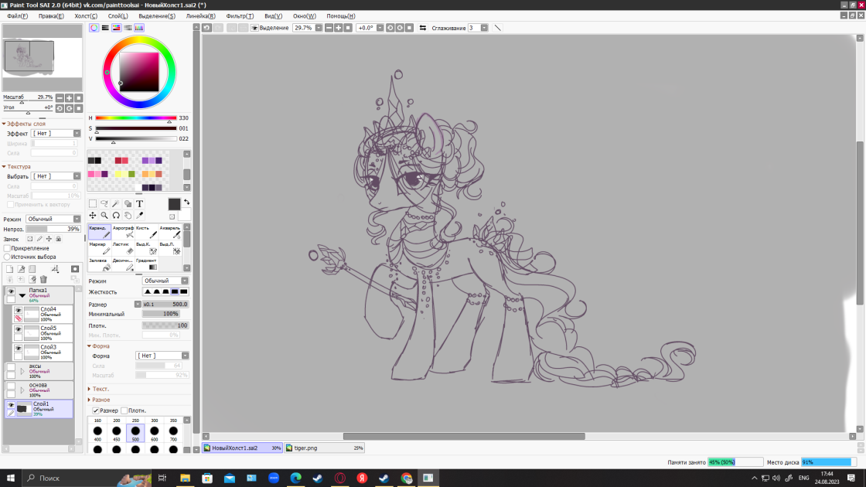The height and width of the screenshot is (487, 866).
Task: Switch to the tiger.png document tab
Action: (x=326, y=448)
